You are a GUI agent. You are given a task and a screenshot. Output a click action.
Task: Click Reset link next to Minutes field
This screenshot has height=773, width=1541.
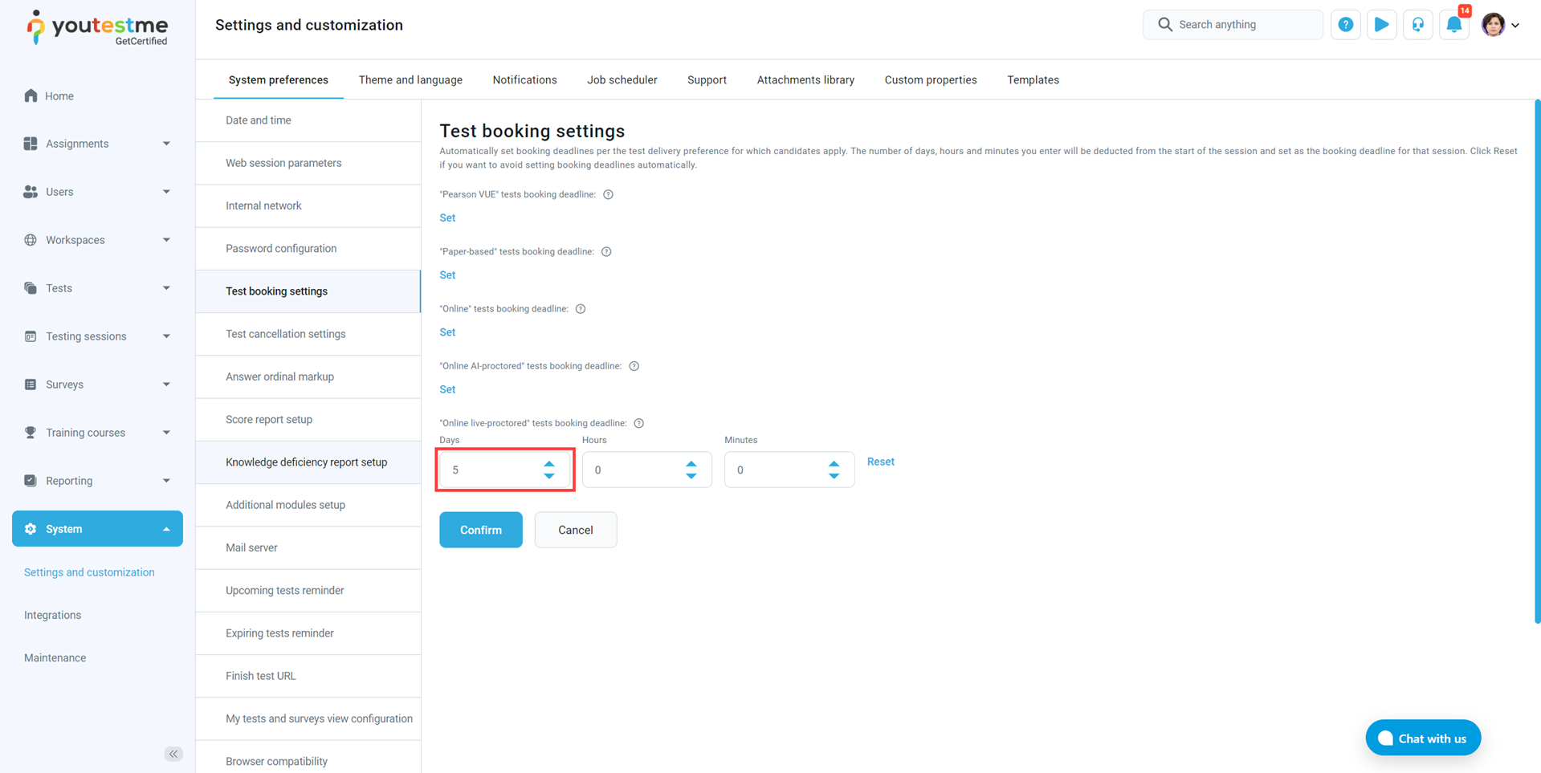coord(880,462)
